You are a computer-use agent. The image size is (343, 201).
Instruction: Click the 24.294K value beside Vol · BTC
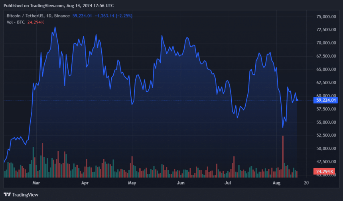click(35, 22)
